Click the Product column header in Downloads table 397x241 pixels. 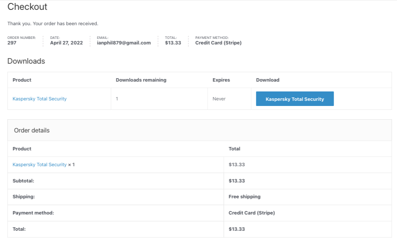pyautogui.click(x=22, y=80)
